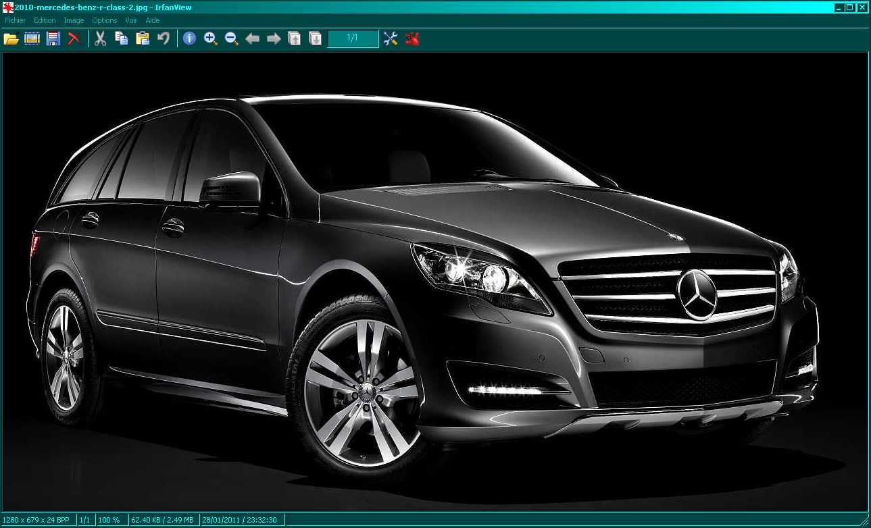Paste from clipboard with the paste icon
871x528 pixels.
tap(143, 38)
